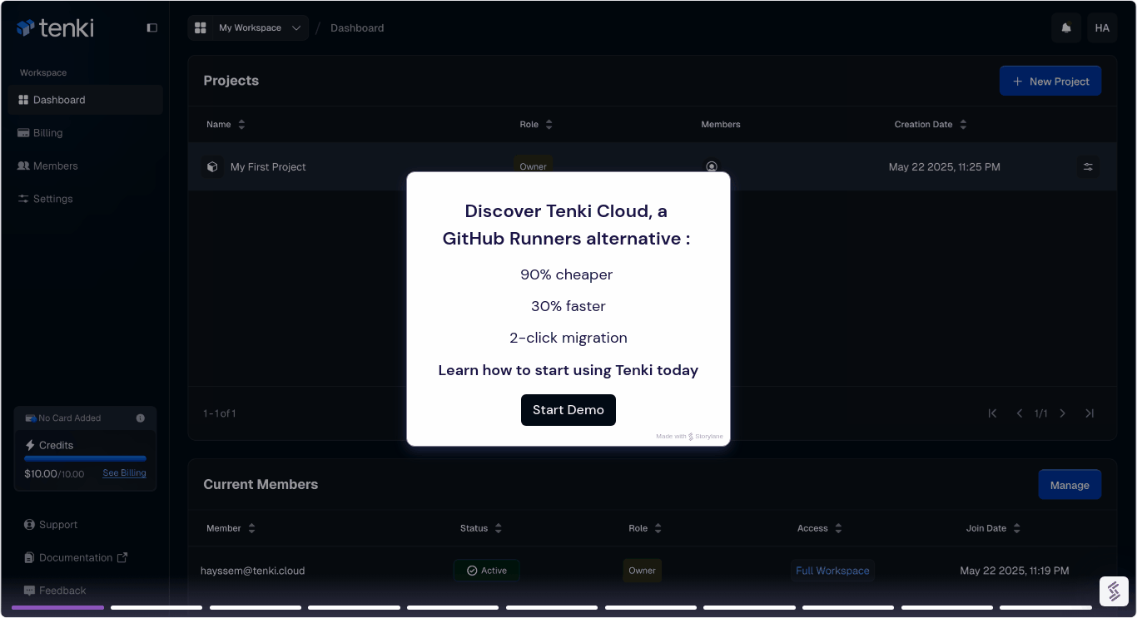The height and width of the screenshot is (618, 1137).
Task: Toggle sorting on the Status column
Action: tap(497, 528)
